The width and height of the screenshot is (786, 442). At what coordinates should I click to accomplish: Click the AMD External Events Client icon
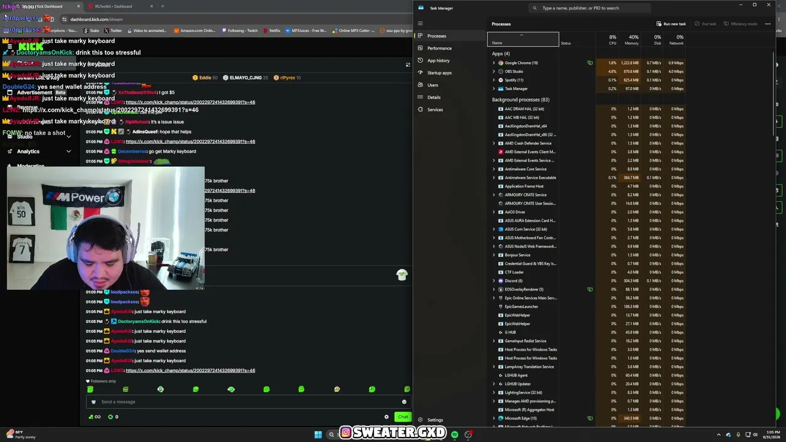500,152
